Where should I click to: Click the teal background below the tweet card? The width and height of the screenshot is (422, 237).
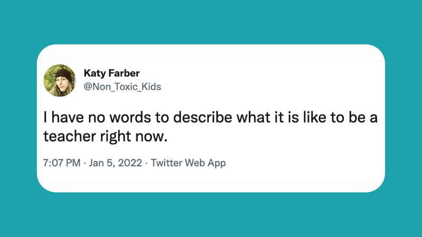pyautogui.click(x=211, y=216)
